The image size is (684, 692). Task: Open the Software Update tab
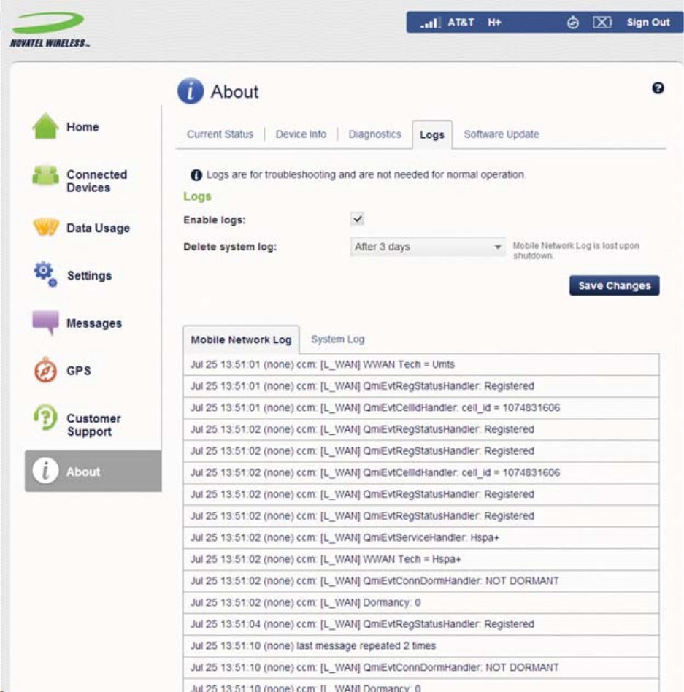pos(502,134)
